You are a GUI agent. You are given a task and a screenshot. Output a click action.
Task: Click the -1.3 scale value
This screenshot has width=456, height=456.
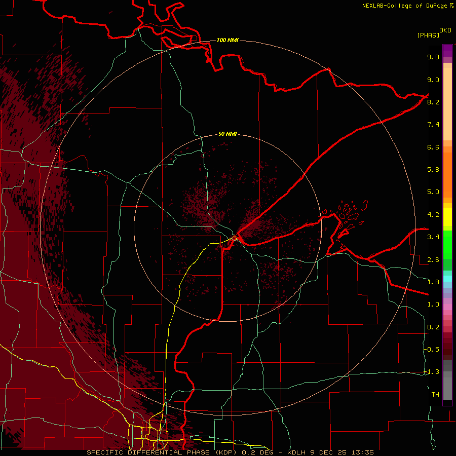[x=431, y=372]
